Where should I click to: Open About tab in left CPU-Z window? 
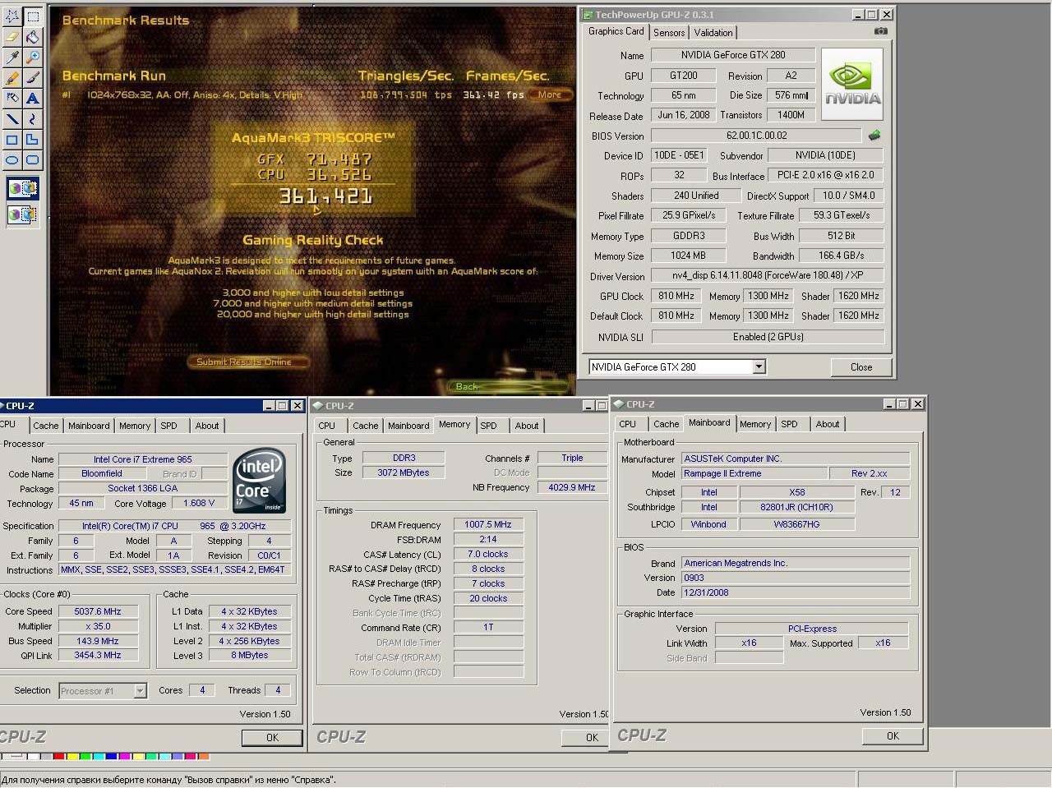pos(207,426)
